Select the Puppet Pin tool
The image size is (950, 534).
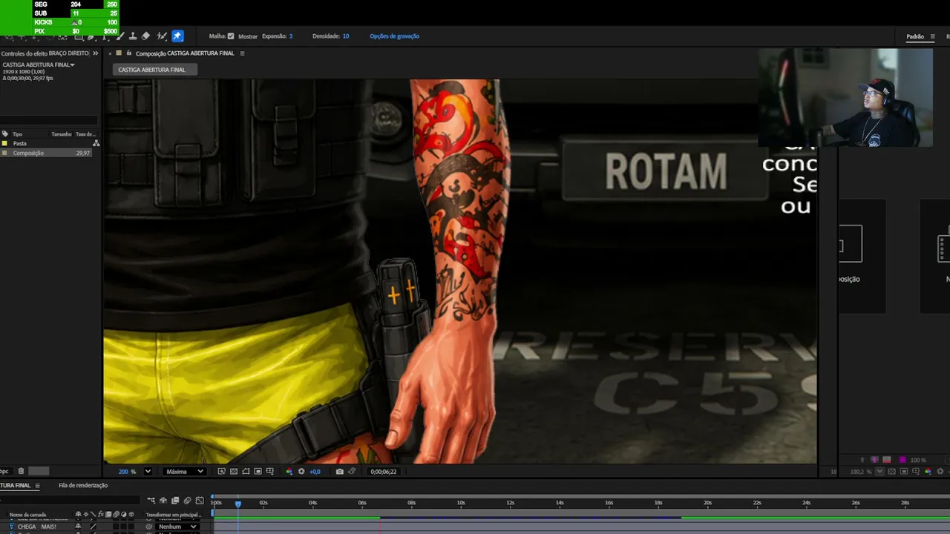(177, 36)
